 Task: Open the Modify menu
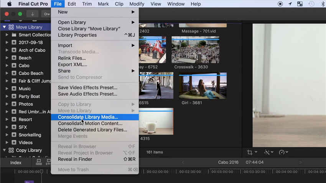[x=137, y=4]
